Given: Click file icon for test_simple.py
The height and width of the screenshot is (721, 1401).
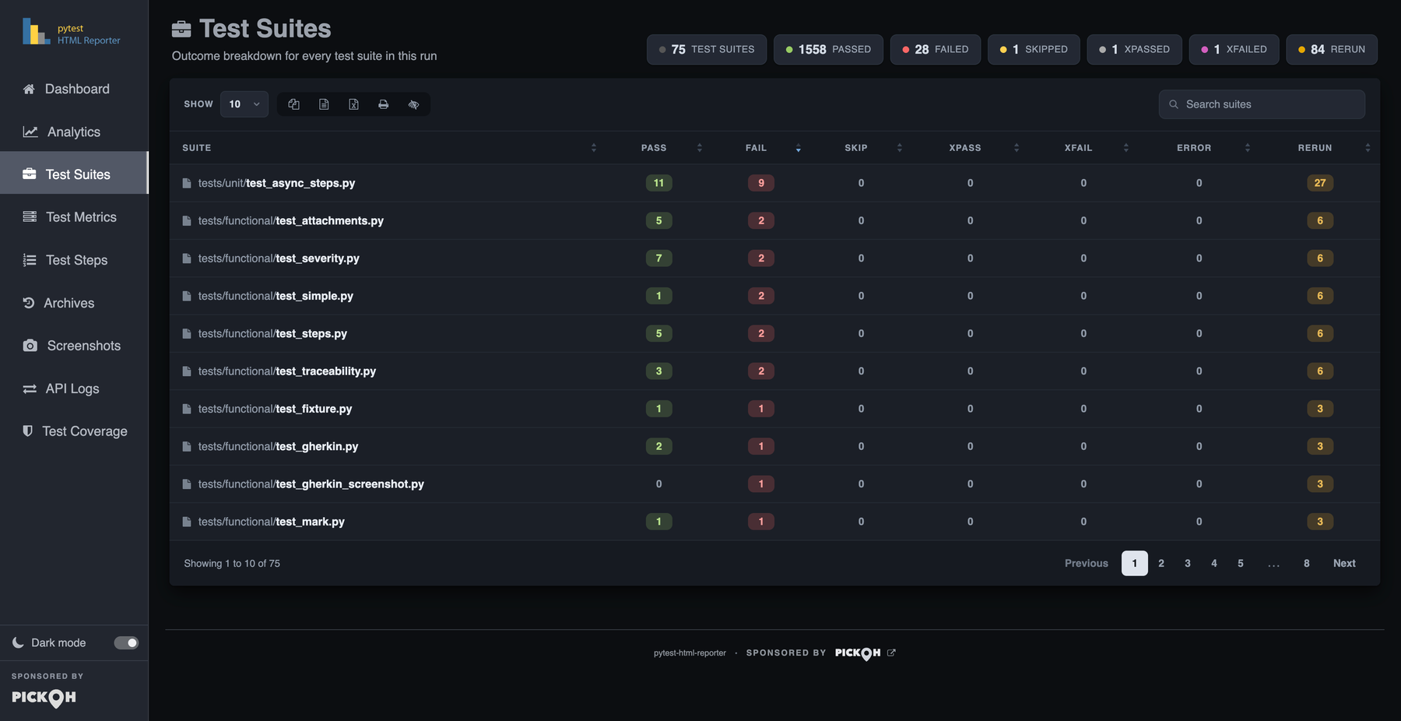Looking at the screenshot, I should [x=187, y=296].
